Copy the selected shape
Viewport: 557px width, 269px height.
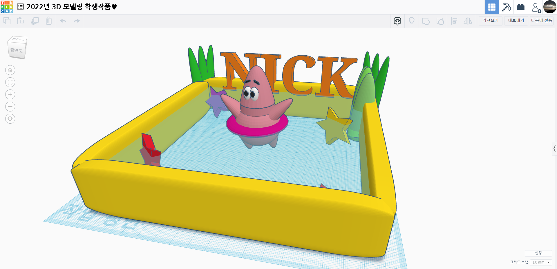click(7, 21)
